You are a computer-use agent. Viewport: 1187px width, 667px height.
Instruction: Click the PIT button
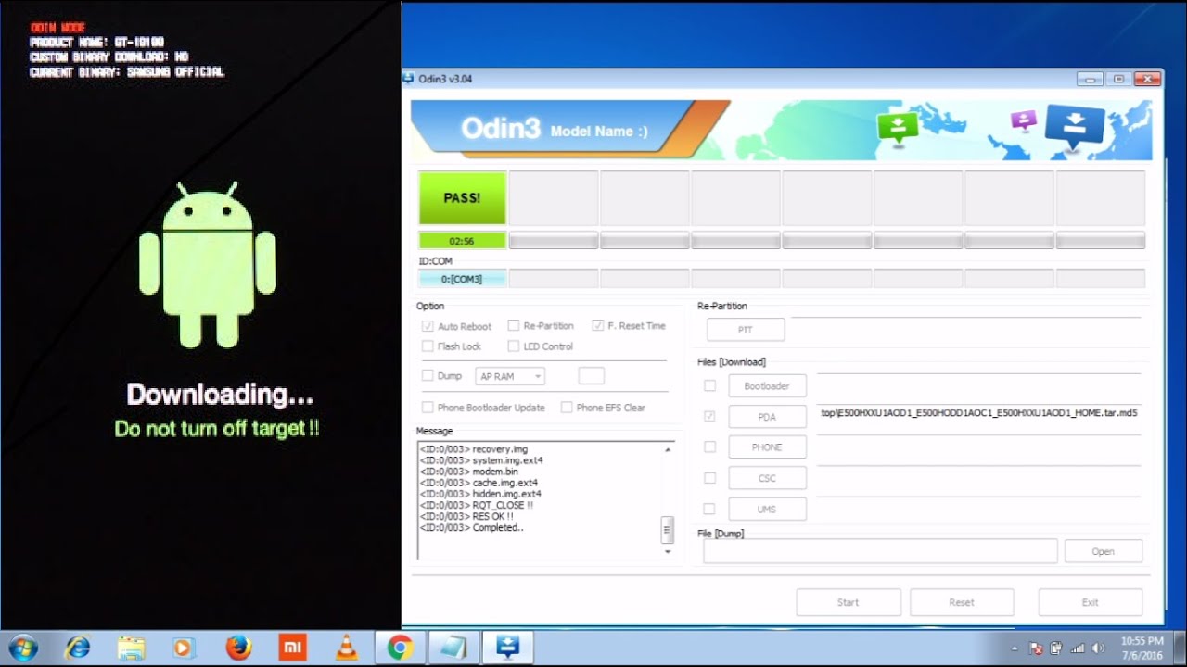(x=746, y=330)
